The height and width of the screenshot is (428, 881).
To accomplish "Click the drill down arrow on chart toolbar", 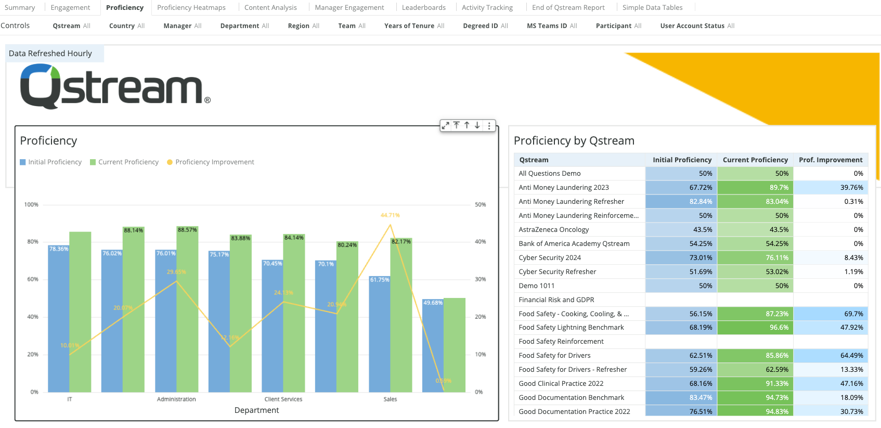I will pyautogui.click(x=477, y=125).
